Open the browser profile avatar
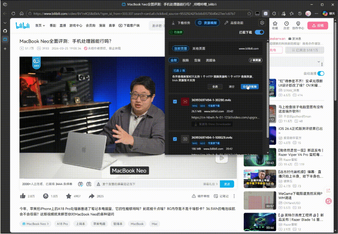The image size is (338, 234). [x=308, y=14]
